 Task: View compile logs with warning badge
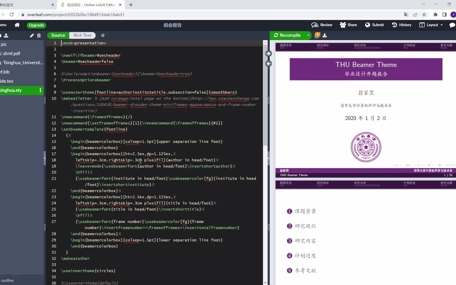click(x=317, y=35)
